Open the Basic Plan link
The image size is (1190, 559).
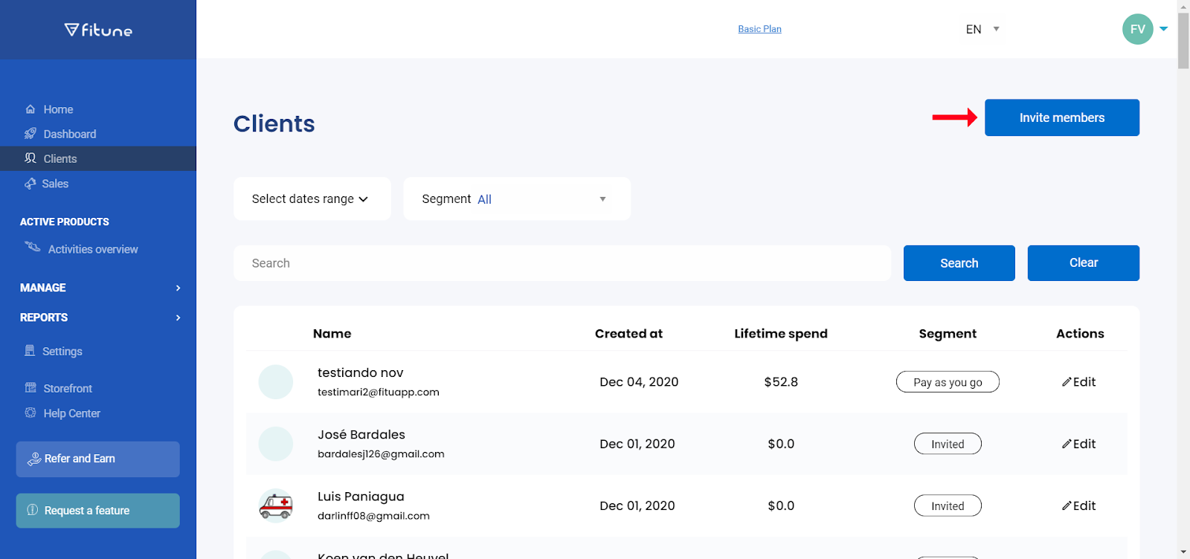[759, 29]
